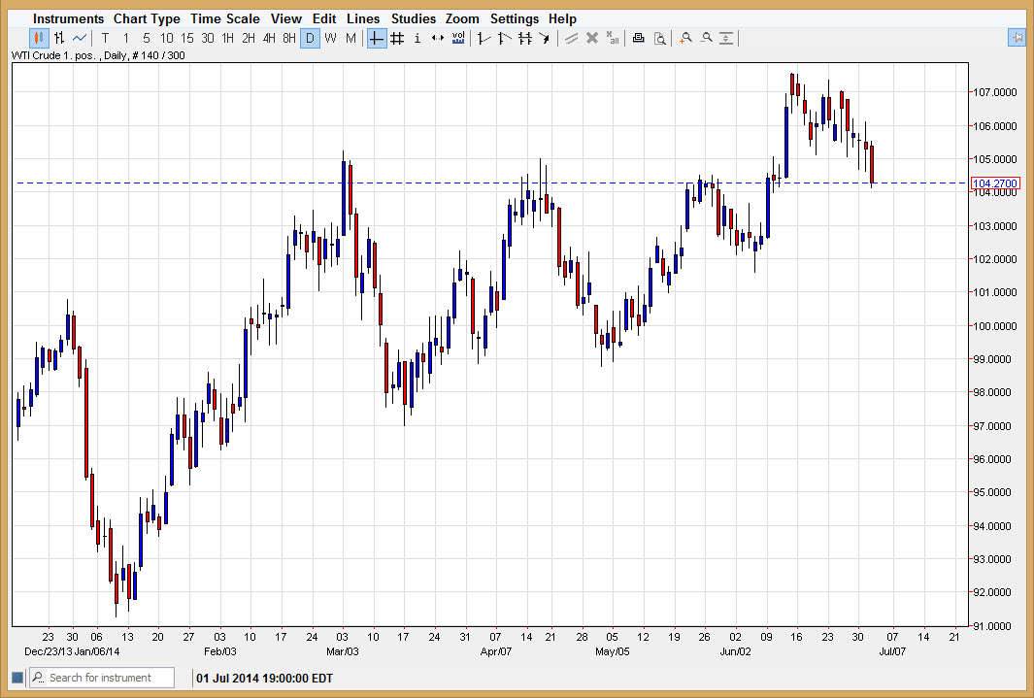1034x698 pixels.
Task: Open the print preview
Action: pyautogui.click(x=660, y=38)
